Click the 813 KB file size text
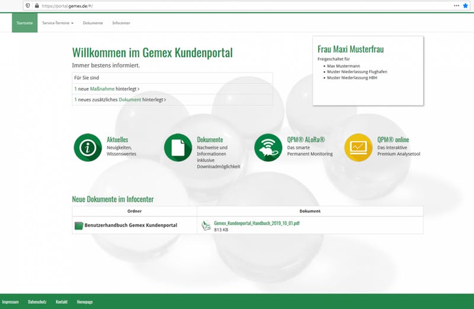This screenshot has width=474, height=309. click(x=221, y=230)
